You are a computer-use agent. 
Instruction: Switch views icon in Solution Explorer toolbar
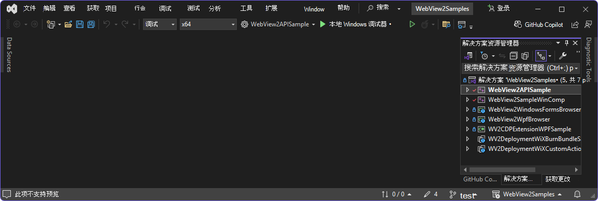coord(468,56)
